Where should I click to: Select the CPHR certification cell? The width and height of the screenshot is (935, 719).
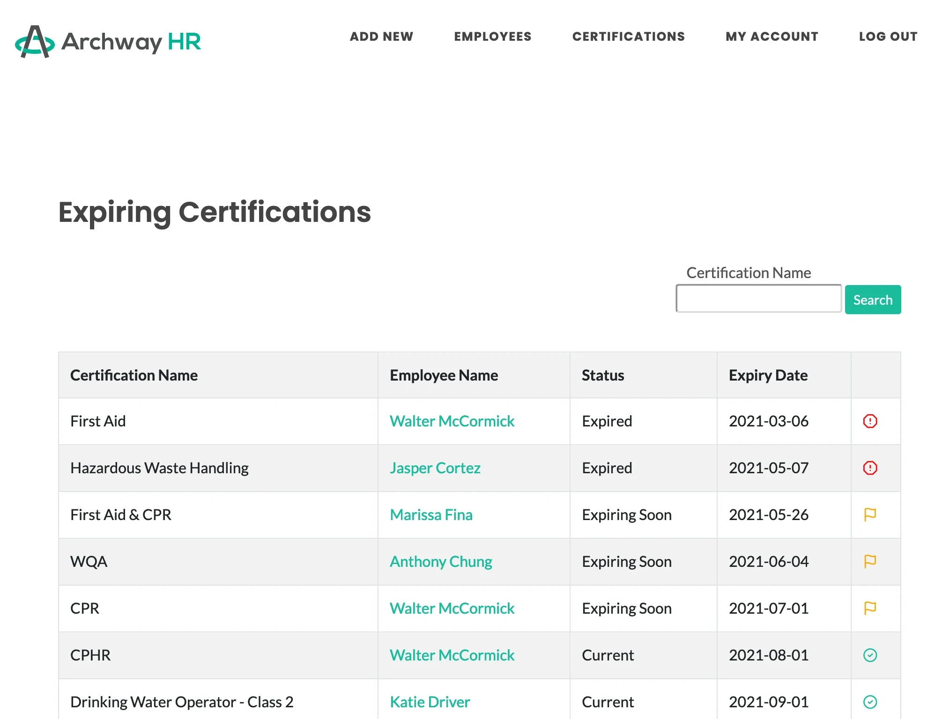(218, 655)
